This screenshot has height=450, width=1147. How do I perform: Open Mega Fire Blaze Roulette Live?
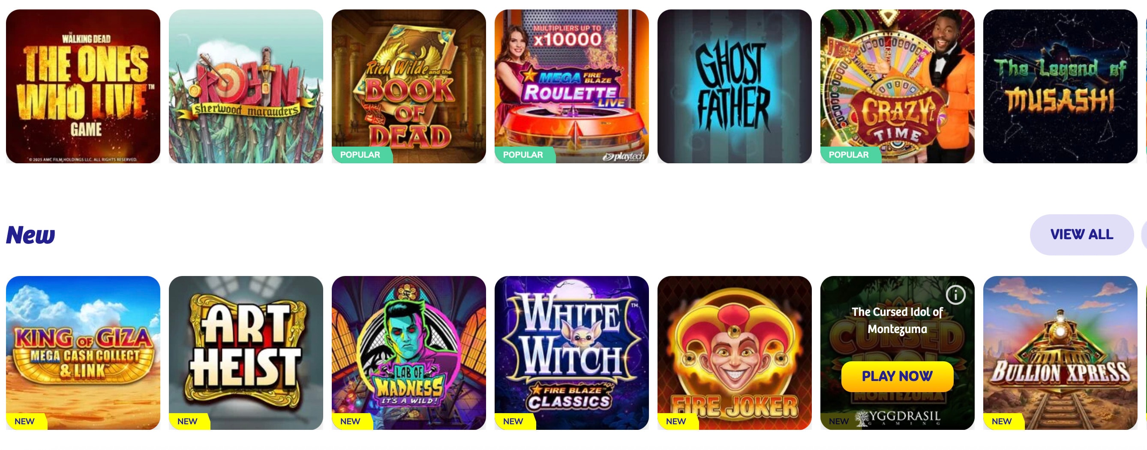pos(571,86)
